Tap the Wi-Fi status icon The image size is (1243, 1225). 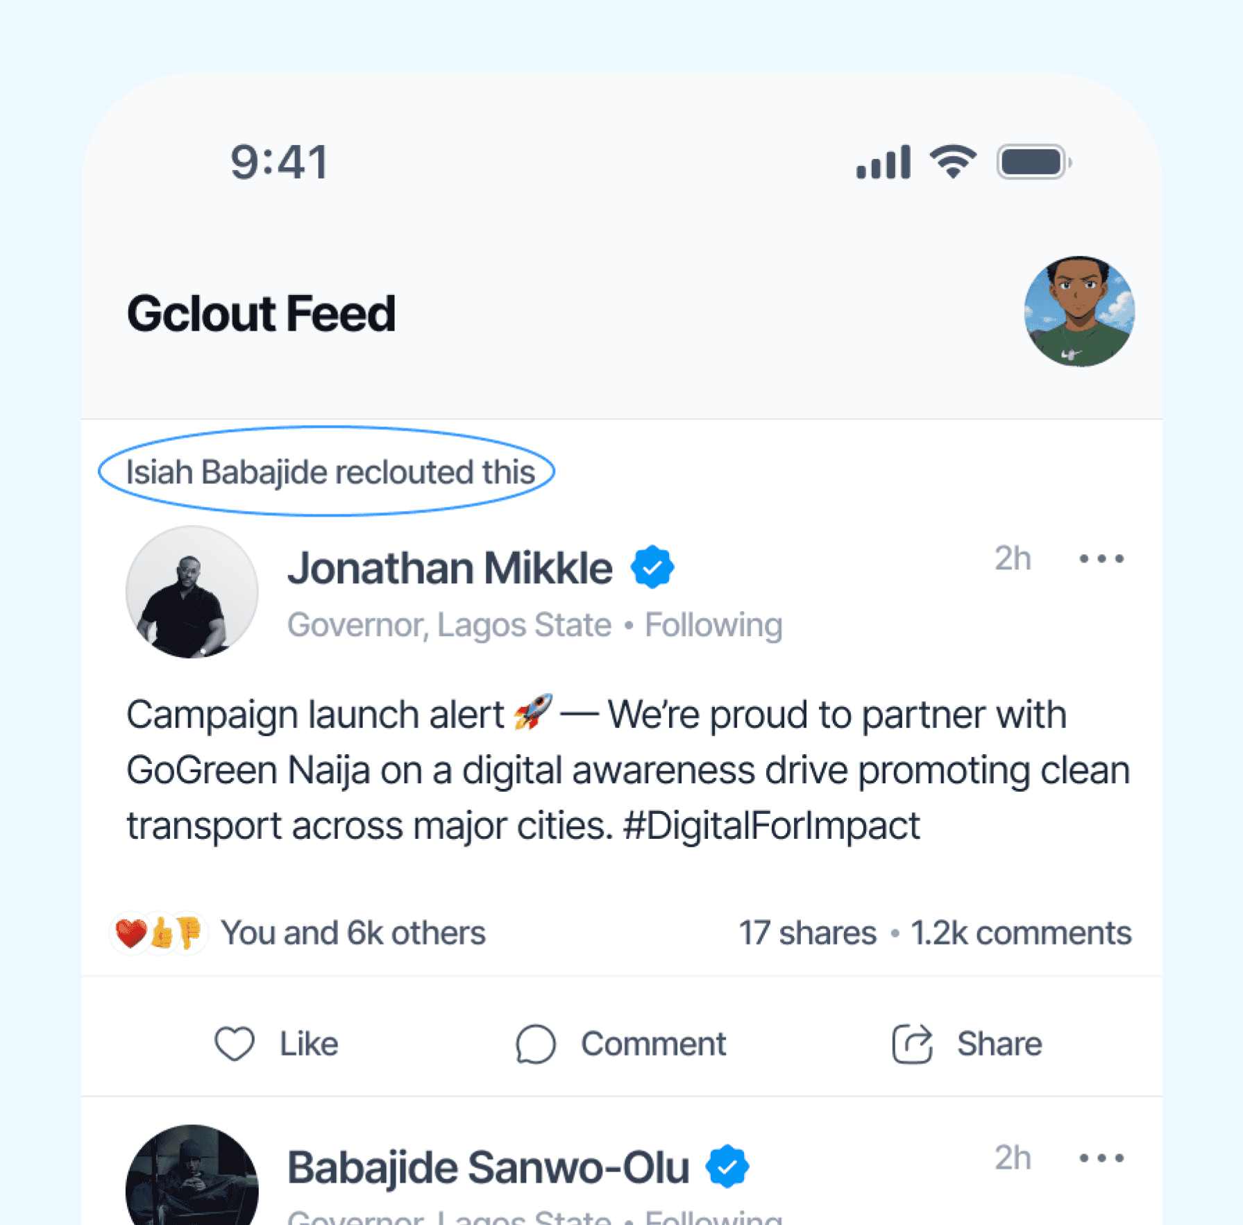pos(954,162)
